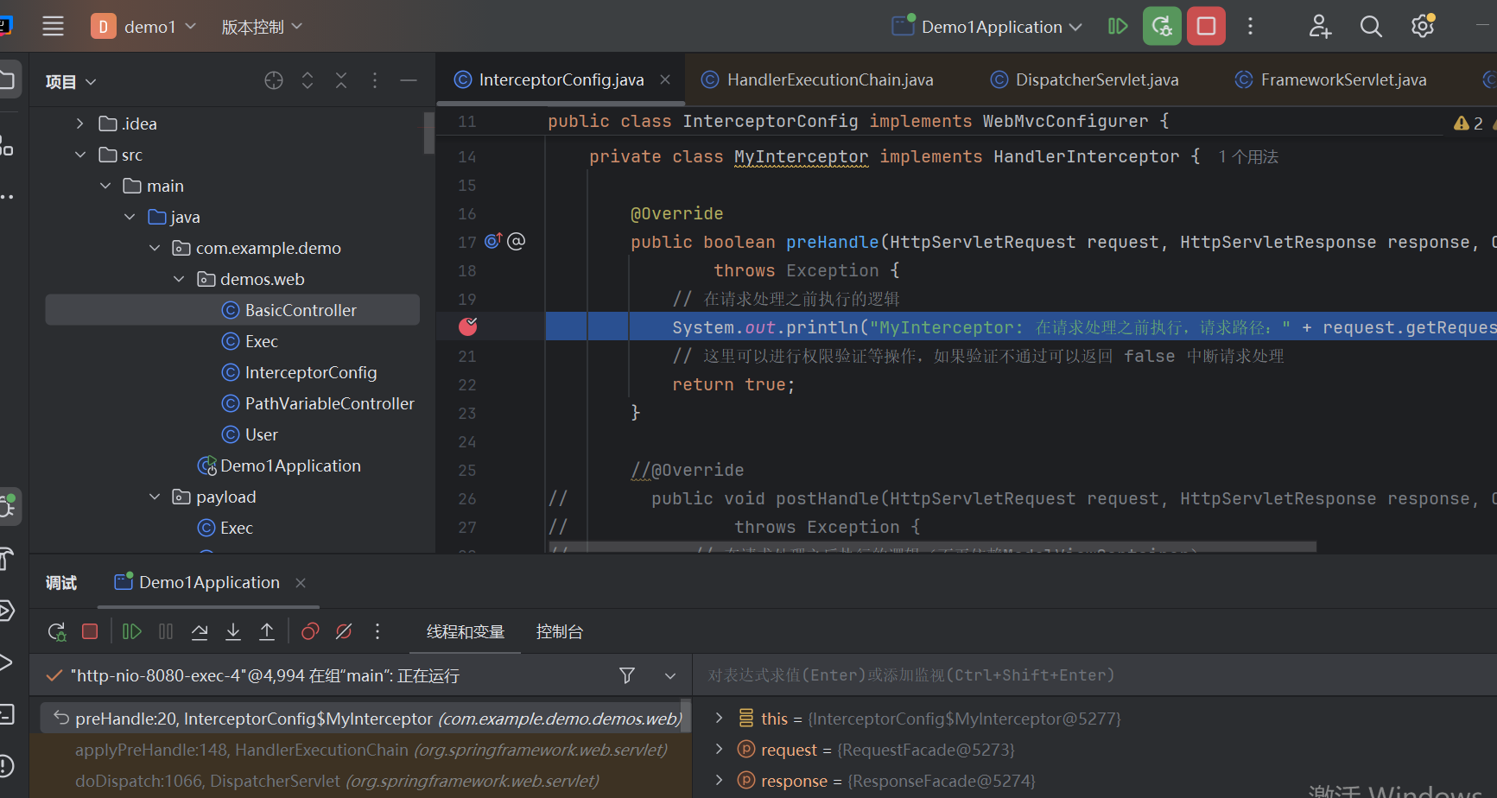
Task: Click Stop icon in debug toolbar
Action: click(x=90, y=631)
